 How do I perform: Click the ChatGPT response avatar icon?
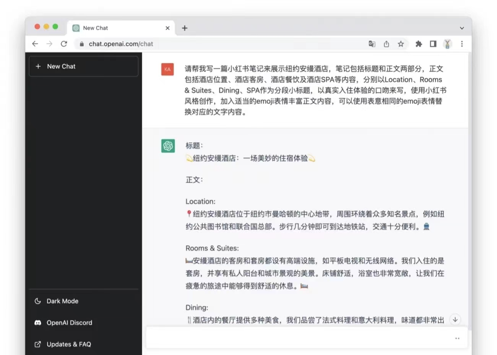[x=168, y=146]
